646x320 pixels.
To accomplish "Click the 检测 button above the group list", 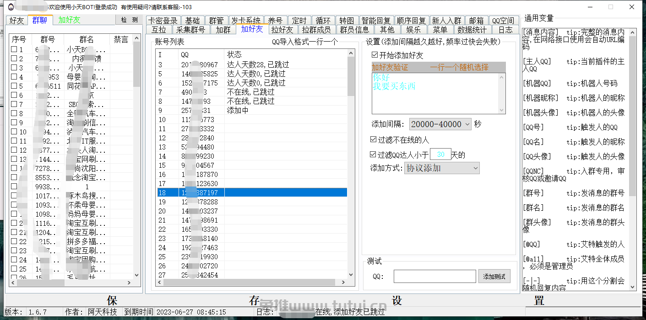I will click(x=129, y=20).
